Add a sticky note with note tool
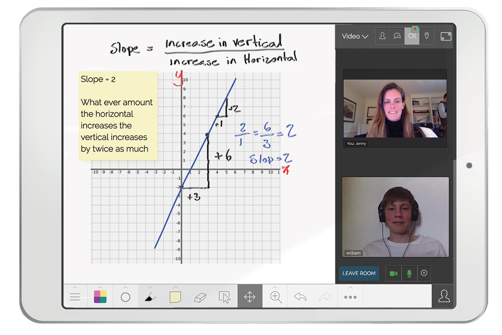The width and height of the screenshot is (502, 335). point(175,297)
